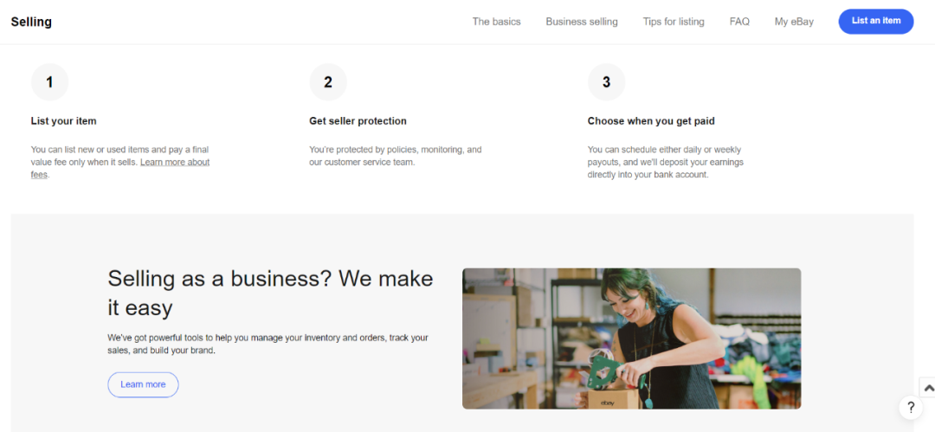
Task: Jump to the FAQ section
Action: 739,22
